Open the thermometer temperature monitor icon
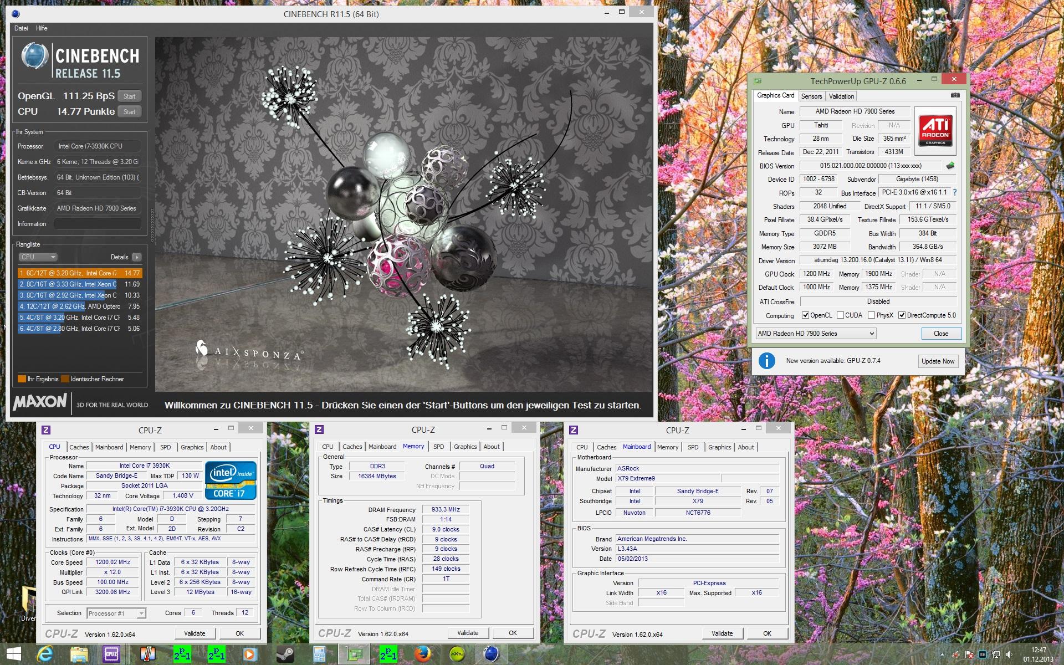The height and width of the screenshot is (665, 1064). click(x=147, y=654)
